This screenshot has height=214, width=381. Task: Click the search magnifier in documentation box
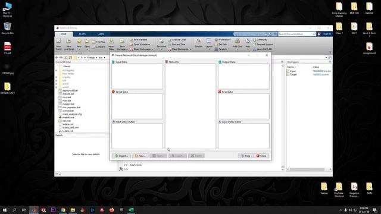314,34
